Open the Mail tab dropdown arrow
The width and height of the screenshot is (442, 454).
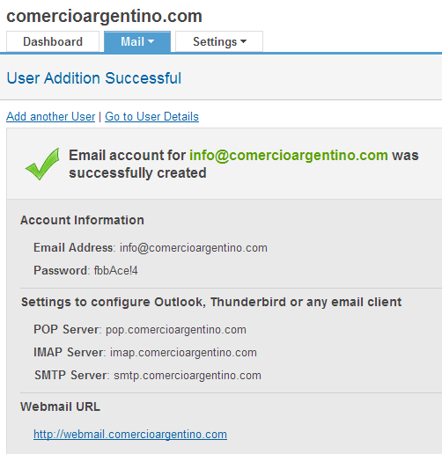(x=151, y=41)
